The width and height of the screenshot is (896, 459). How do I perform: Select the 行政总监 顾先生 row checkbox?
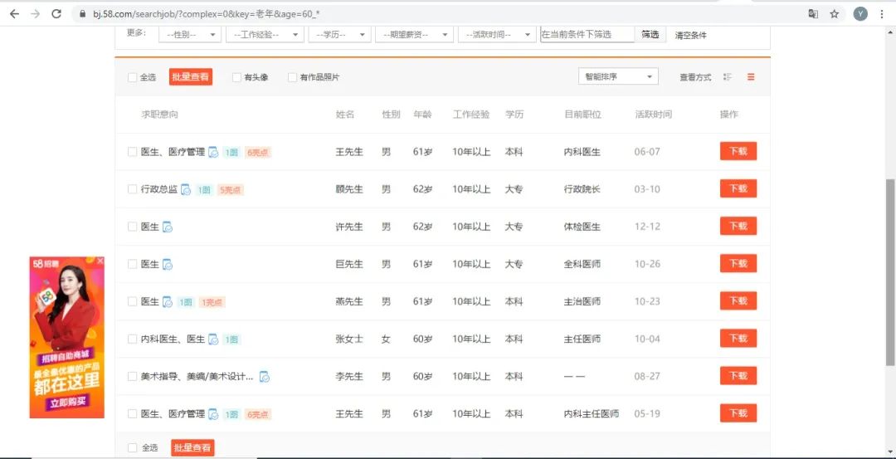(132, 189)
